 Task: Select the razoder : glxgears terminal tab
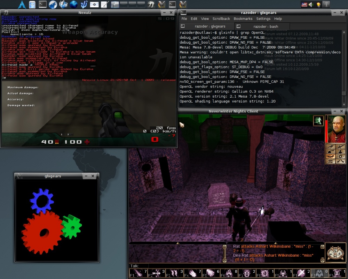[x=206, y=26]
